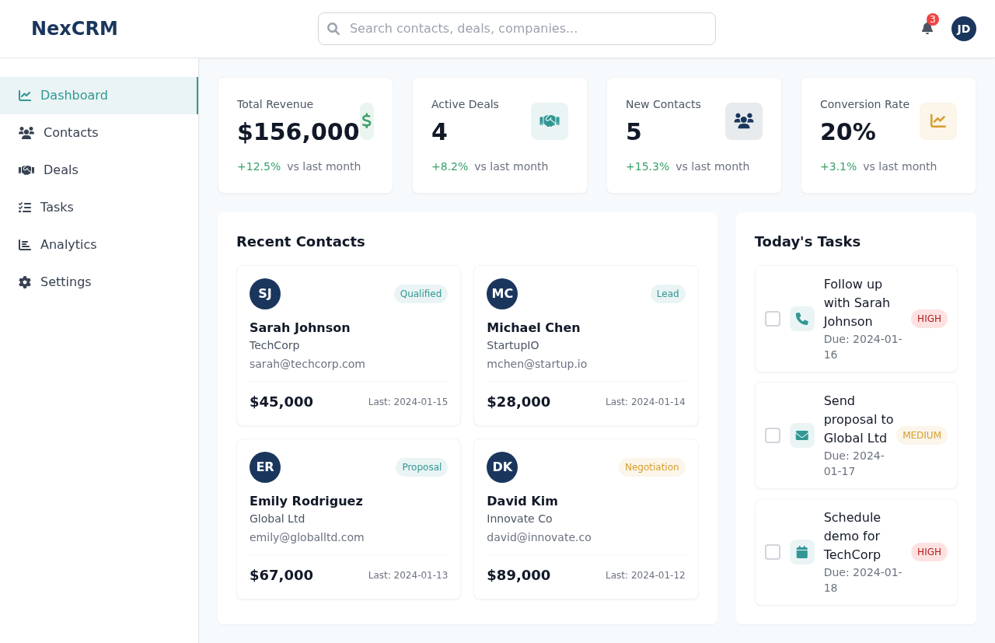Click the calendar icon on the demo task
Screen dimensions: 995x643
[802, 551]
